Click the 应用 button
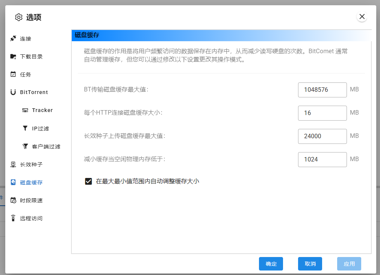The height and width of the screenshot is (275, 380). click(349, 264)
